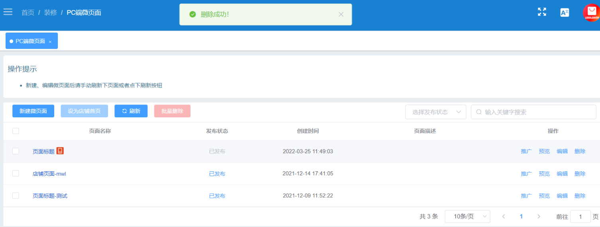The height and width of the screenshot is (227, 600).
Task: Check the 店铺页面-mwl row checkbox
Action: coord(16,173)
